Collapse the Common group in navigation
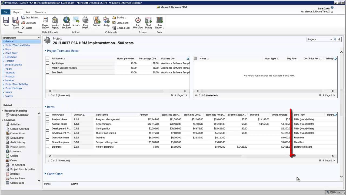This screenshot has width=346, height=195. pos(3,120)
